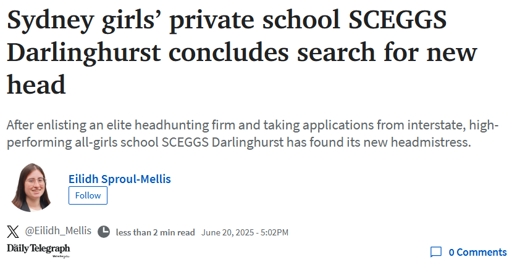512x265 pixels.
Task: Open The Daily Telegraph logo
Action: pyautogui.click(x=38, y=248)
